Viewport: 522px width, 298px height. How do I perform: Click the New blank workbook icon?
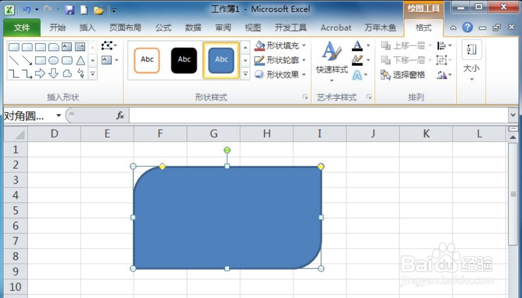(x=84, y=10)
